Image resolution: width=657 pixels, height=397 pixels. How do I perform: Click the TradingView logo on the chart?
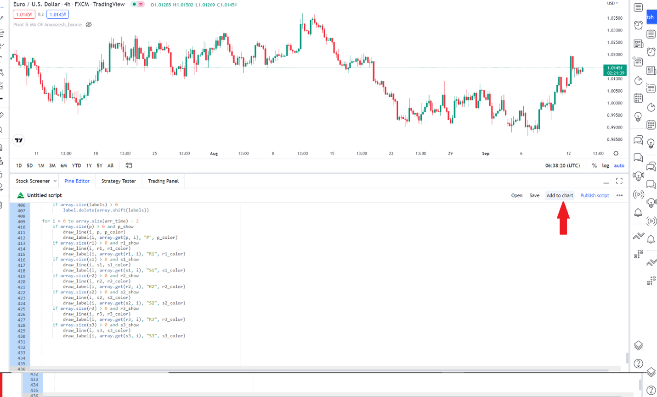pos(19,140)
